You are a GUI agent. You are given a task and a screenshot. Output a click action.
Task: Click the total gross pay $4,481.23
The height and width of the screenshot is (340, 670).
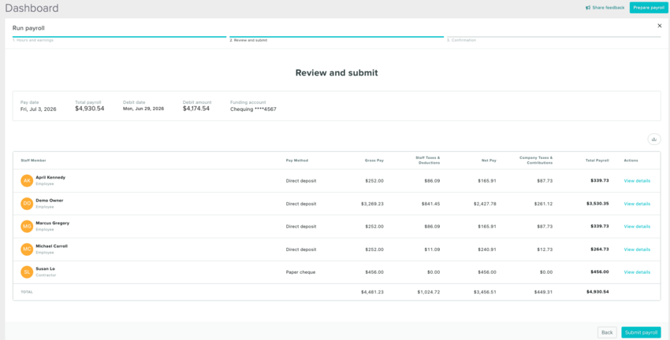pyautogui.click(x=372, y=292)
